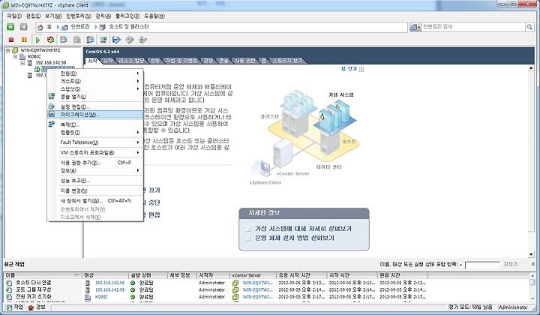Open the Fault Tolerance submenu

[95, 142]
